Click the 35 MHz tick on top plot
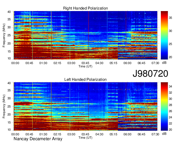Image resolution: width=175 pixels, height=142 pixels. pos(9,19)
